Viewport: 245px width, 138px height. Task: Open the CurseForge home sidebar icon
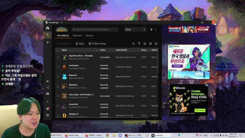point(47,28)
